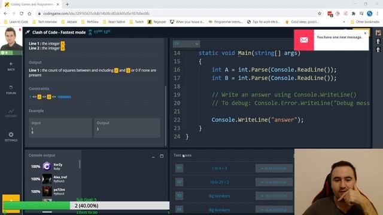Viewport: 383px width, 215px height.
Task: Show more bookmarks overflow chevron
Action: coord(344,22)
